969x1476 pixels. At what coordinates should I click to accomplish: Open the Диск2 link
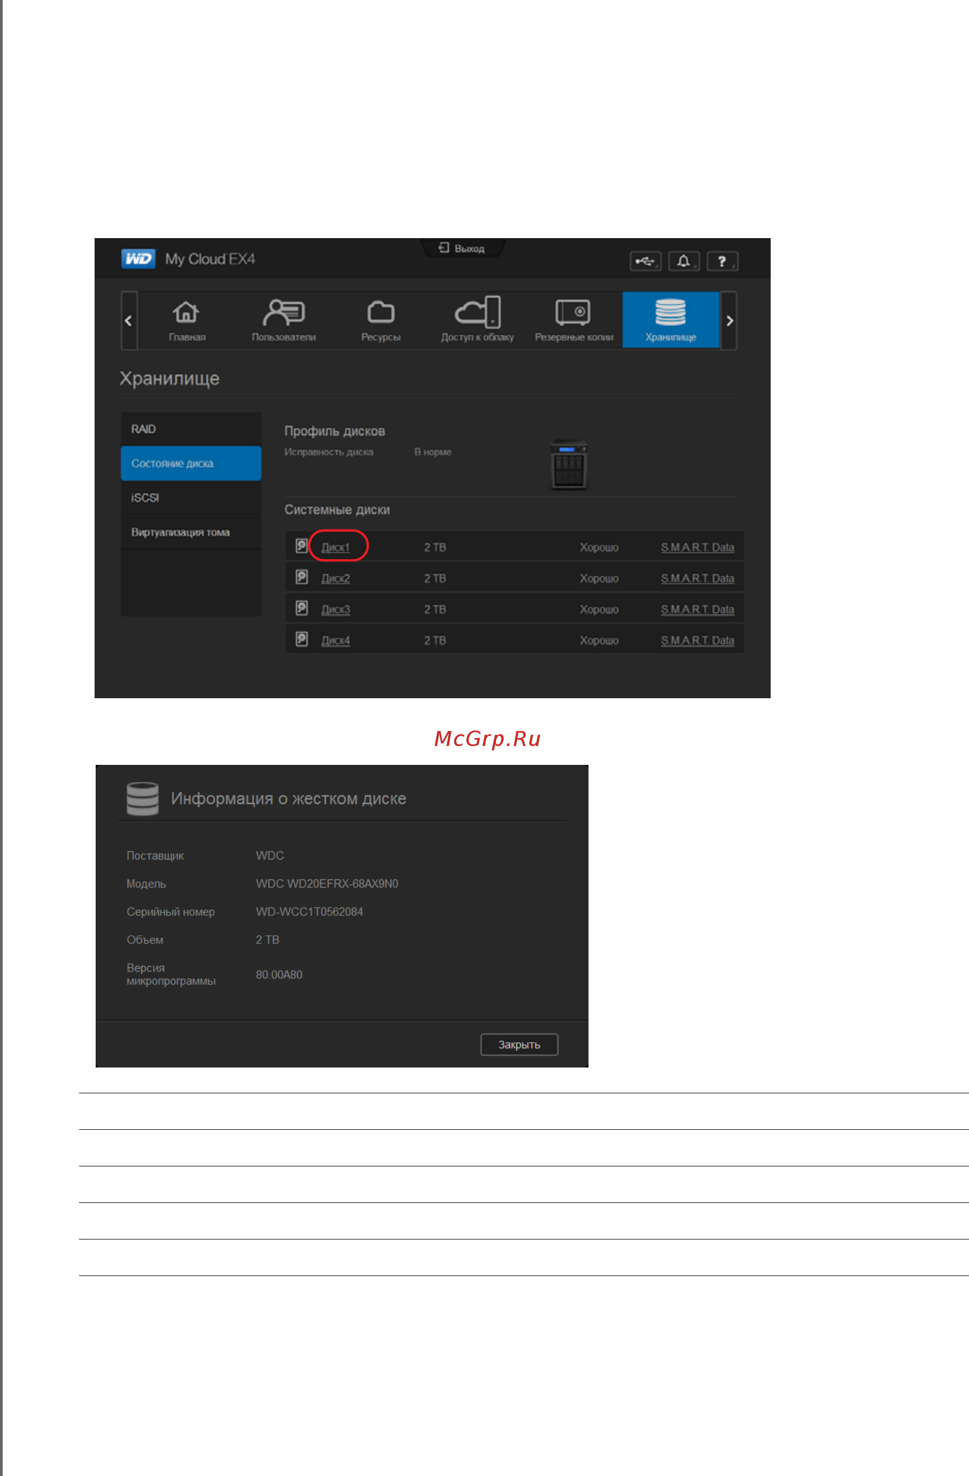click(335, 578)
